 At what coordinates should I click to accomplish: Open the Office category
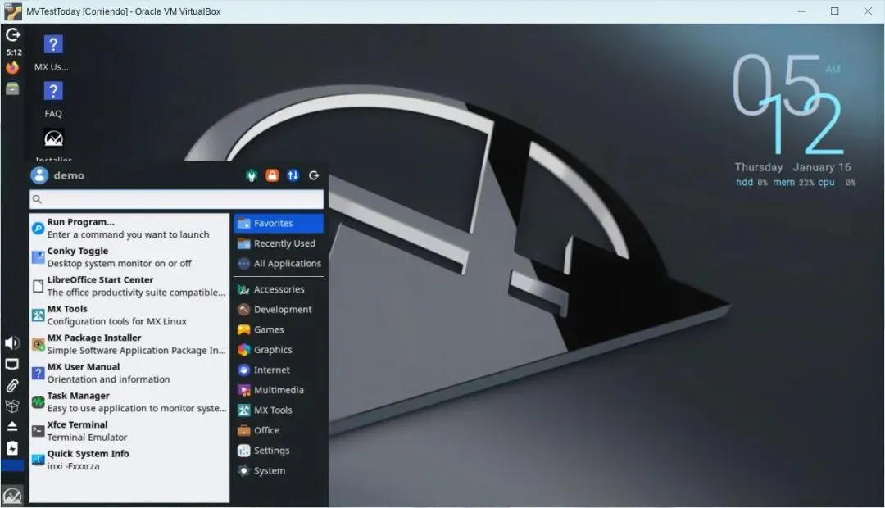(279, 430)
